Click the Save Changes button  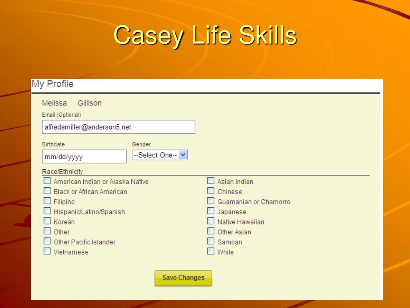(x=183, y=278)
